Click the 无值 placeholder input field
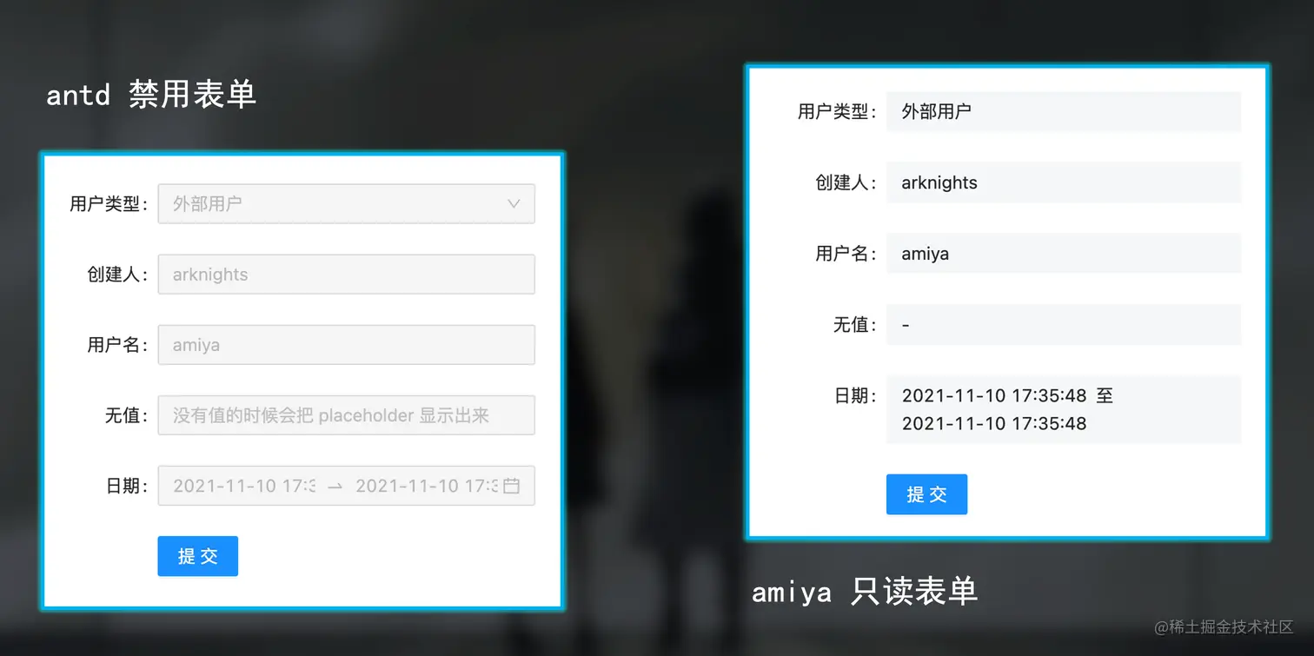The width and height of the screenshot is (1314, 656). click(346, 414)
